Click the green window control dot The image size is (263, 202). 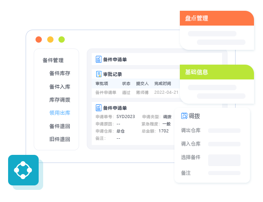[62, 40]
